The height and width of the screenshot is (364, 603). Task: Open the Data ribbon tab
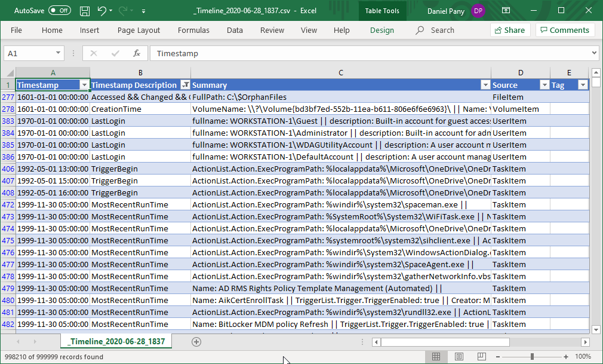point(235,30)
